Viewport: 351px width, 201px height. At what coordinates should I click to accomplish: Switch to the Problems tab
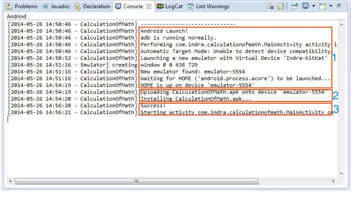click(22, 7)
